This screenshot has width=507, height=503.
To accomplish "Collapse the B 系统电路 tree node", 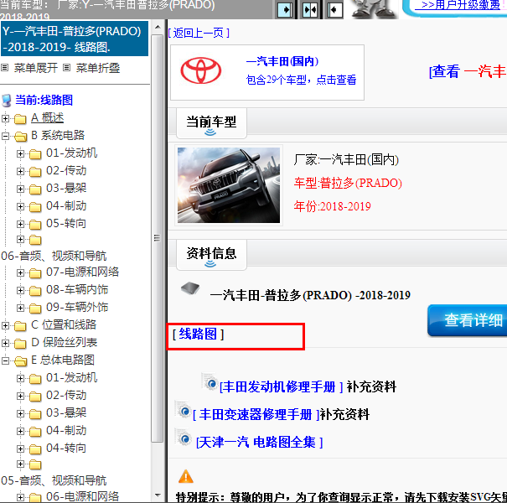I will pyautogui.click(x=5, y=136).
